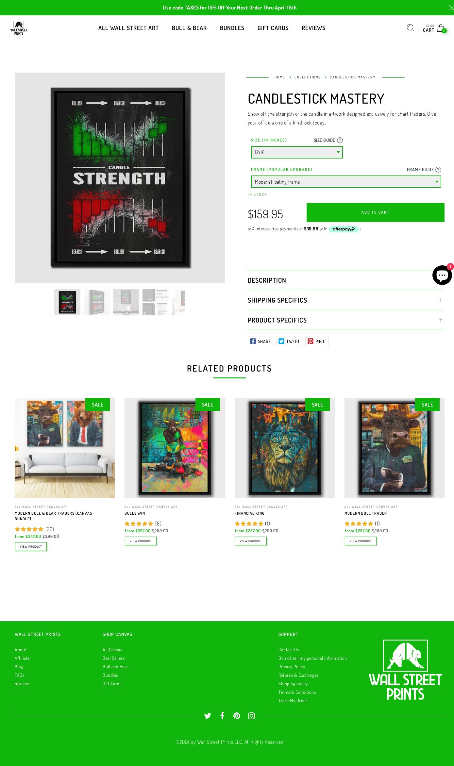
Task: Select the second product thumbnail image
Action: 97,302
